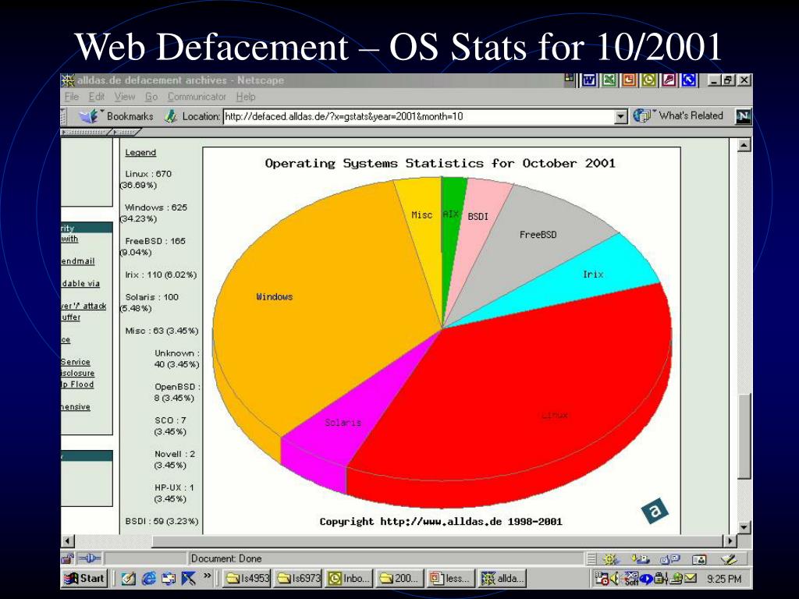Follow the 'endmail' sidebar link
Viewport: 799px width, 599px height.
pos(78,261)
